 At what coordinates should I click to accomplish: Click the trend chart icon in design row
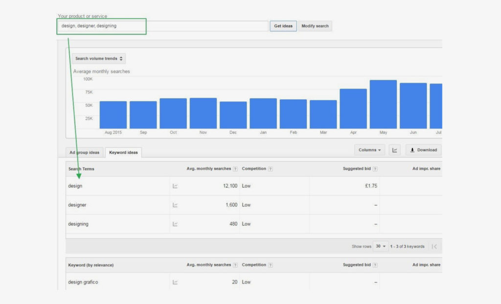[175, 186]
